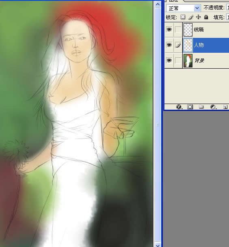Add a layer mask using bottom icon
The height and width of the screenshot is (247, 229).
(190, 107)
